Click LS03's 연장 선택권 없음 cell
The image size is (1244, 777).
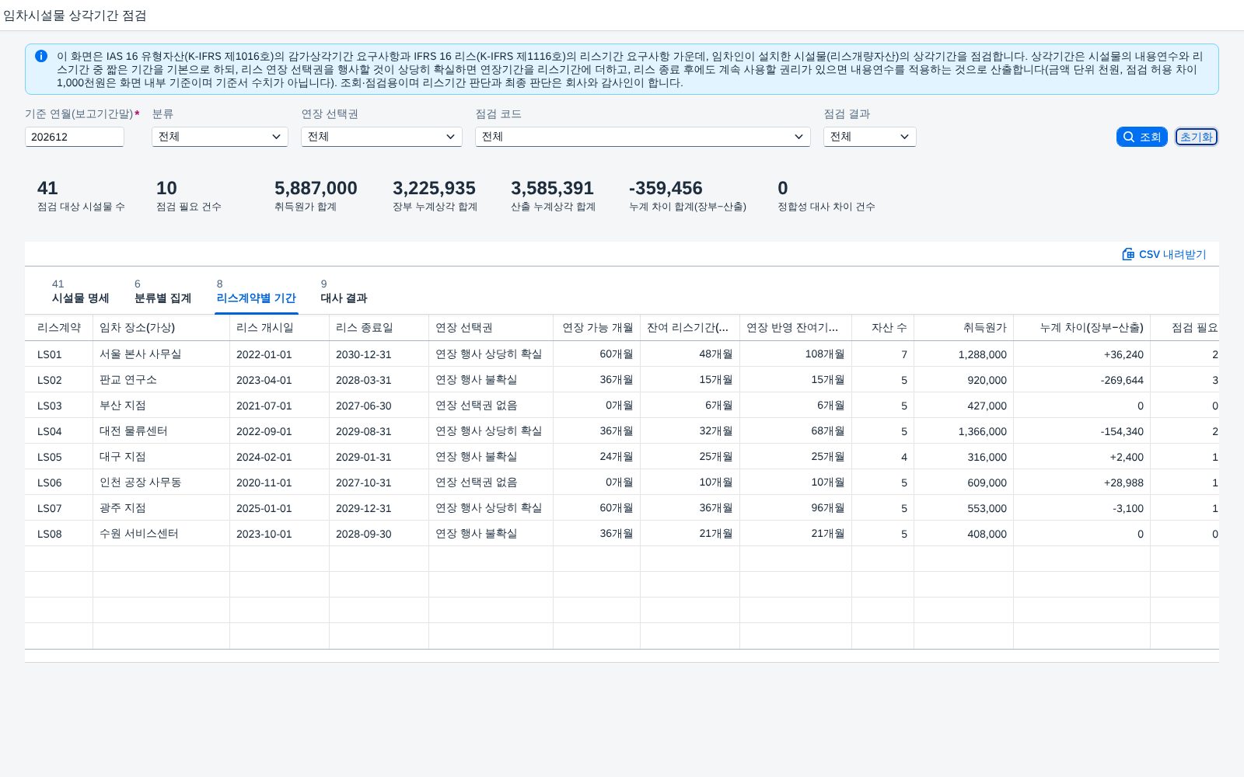pyautogui.click(x=491, y=406)
